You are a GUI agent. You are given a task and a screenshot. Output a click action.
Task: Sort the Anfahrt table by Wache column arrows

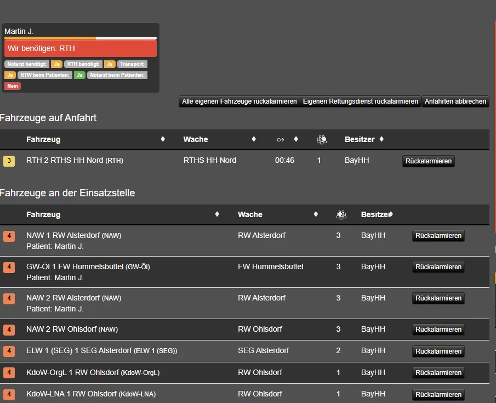(254, 139)
